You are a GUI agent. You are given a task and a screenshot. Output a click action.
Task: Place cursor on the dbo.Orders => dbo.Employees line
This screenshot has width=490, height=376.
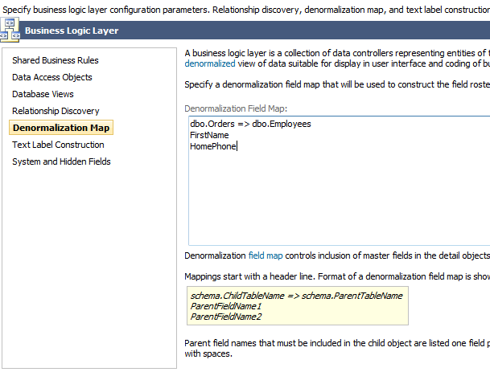pos(250,124)
